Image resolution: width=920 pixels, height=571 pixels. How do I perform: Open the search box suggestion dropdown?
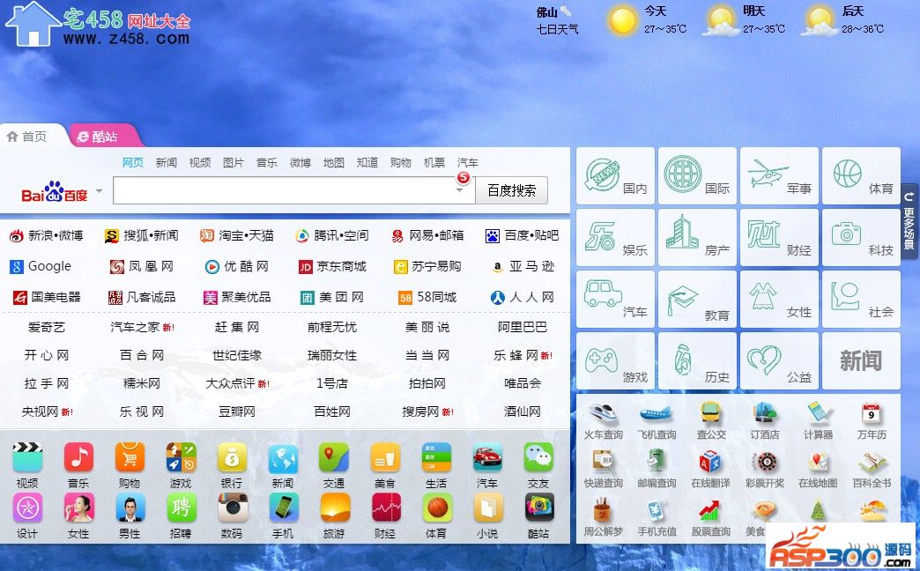459,190
